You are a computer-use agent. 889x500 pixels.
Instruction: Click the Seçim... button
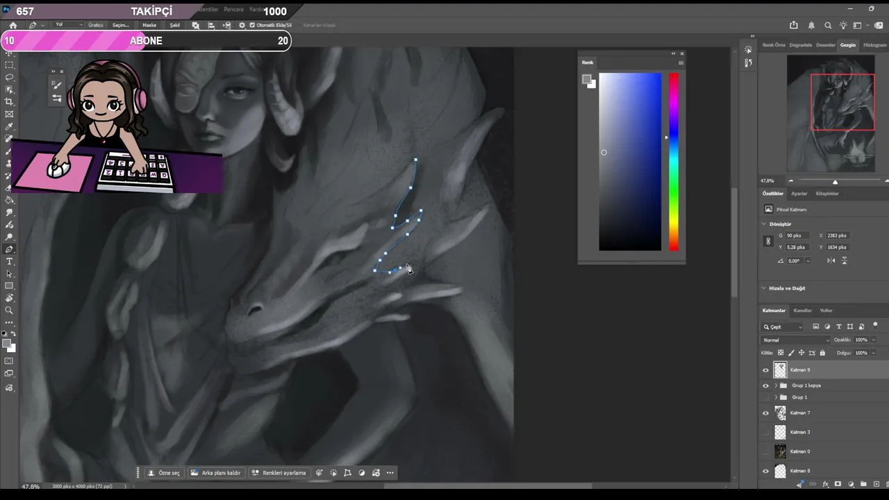[x=121, y=25]
